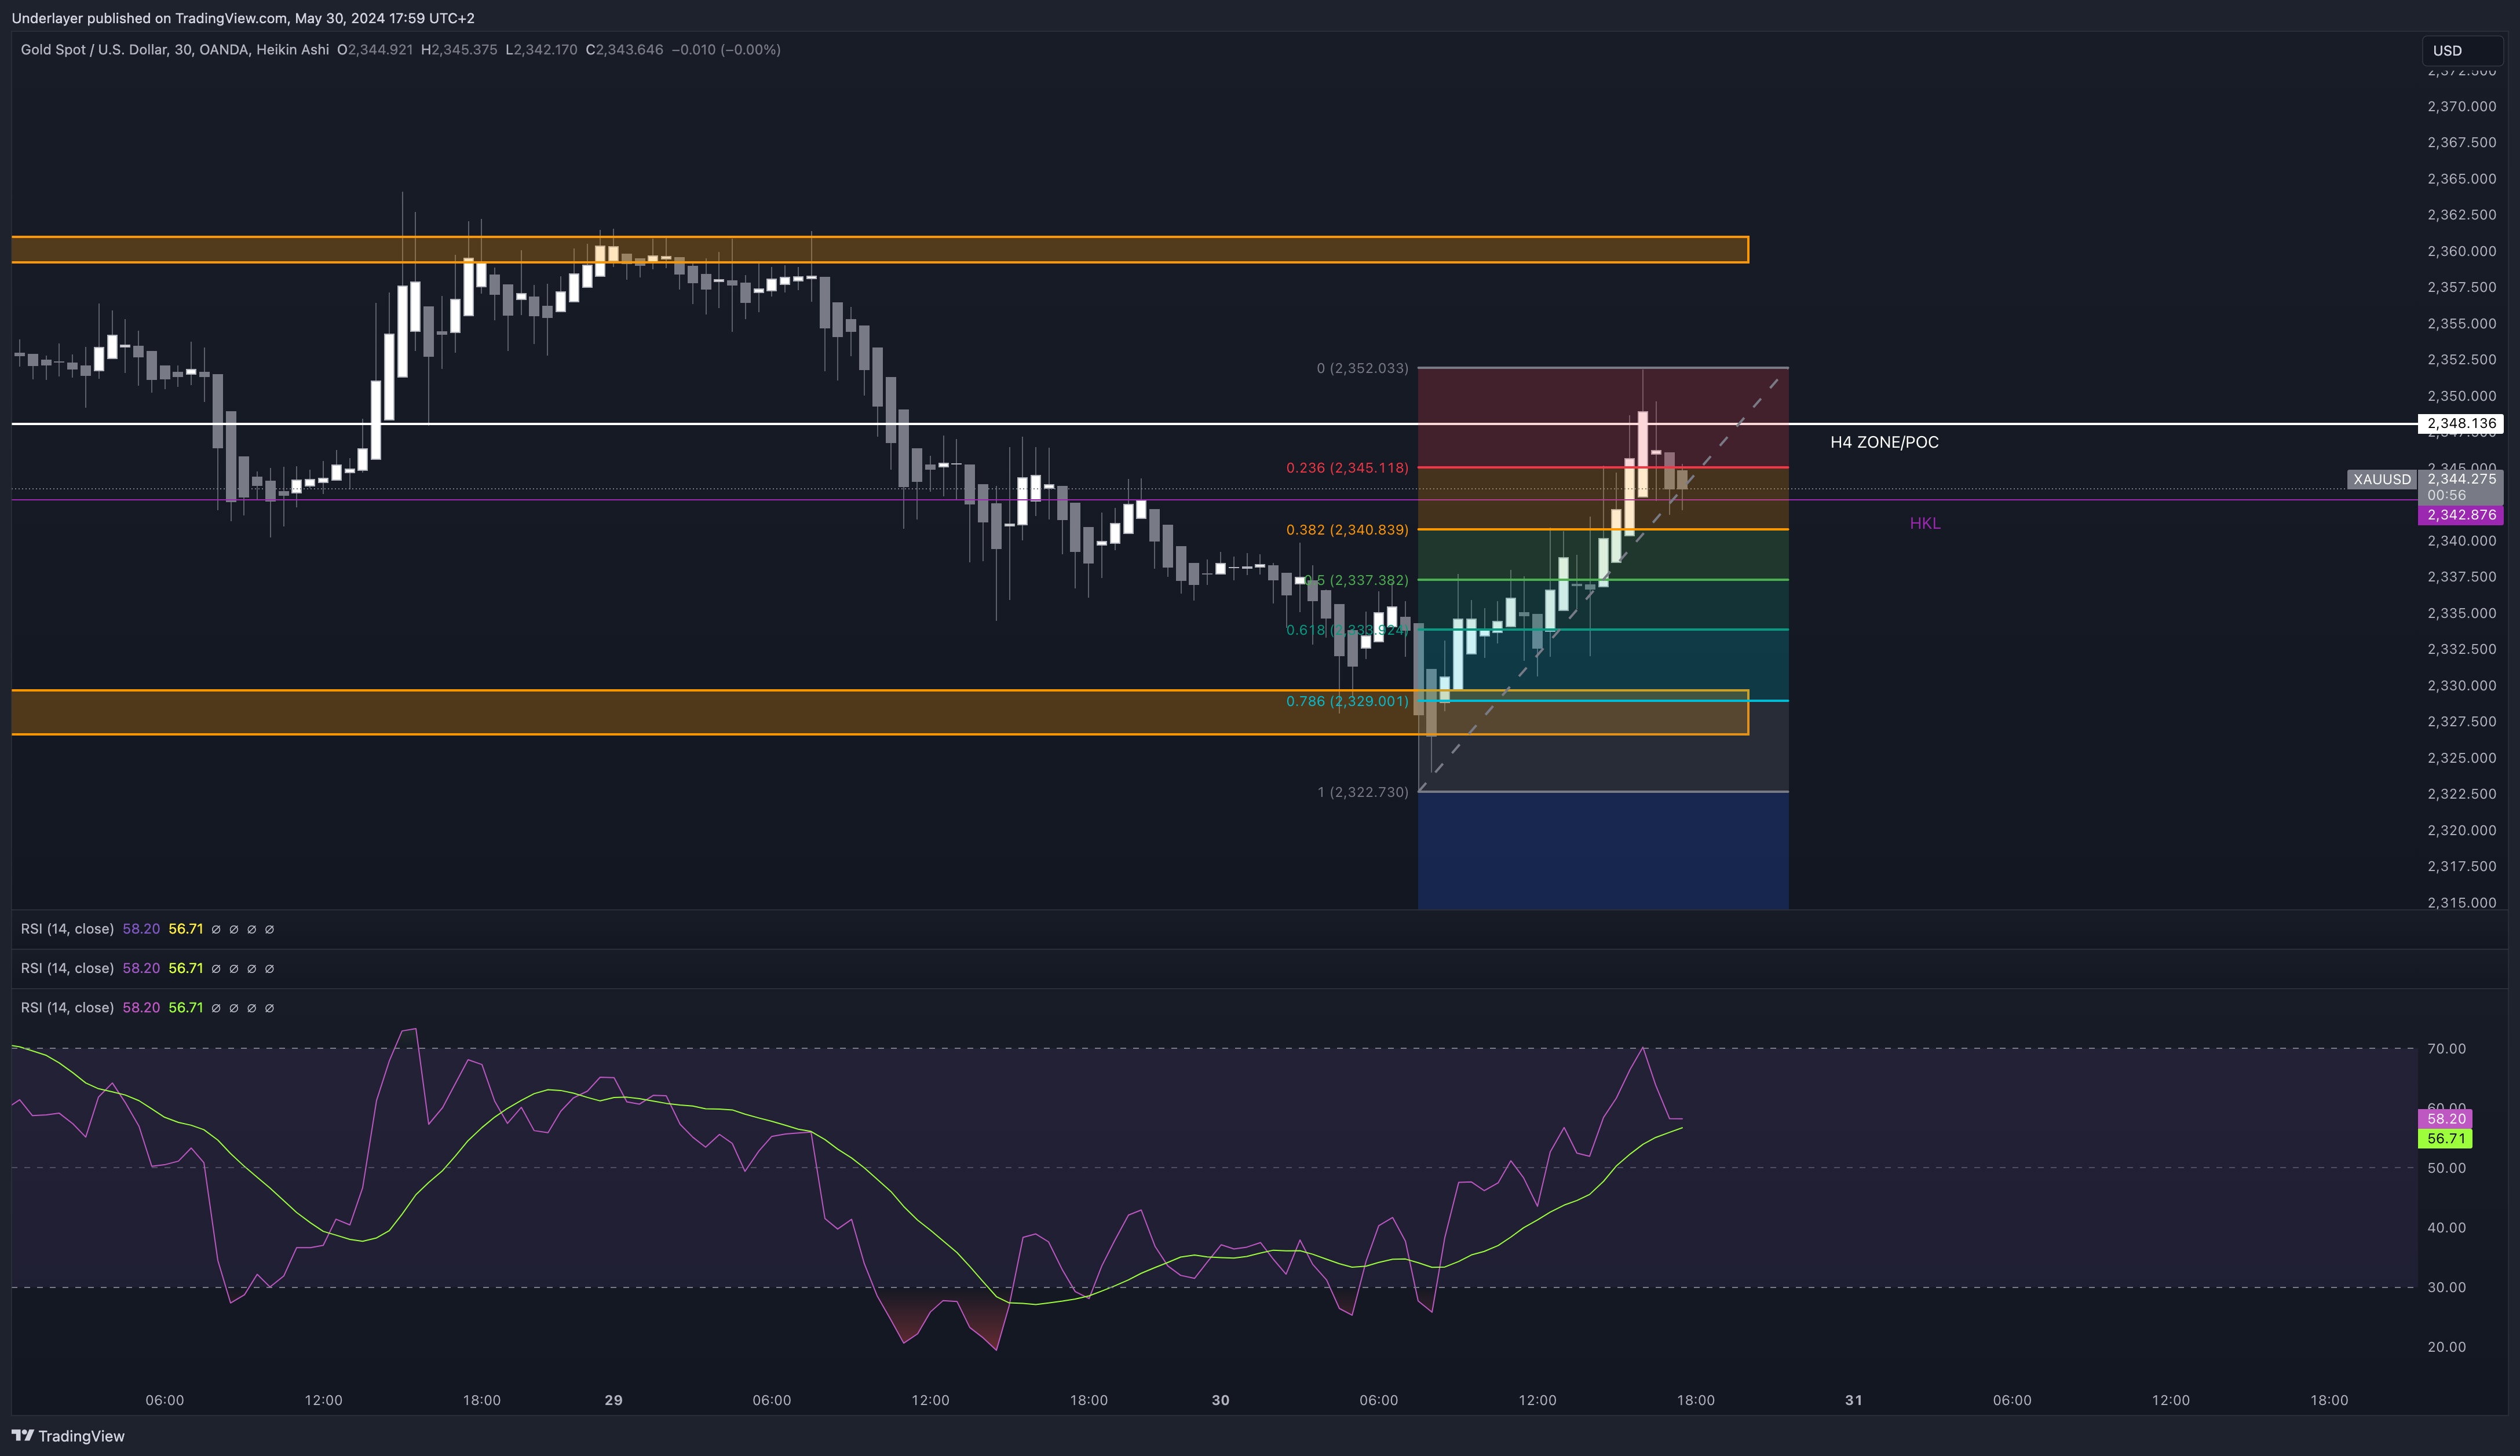Click the upper orange resistance zone rectangle

[x=880, y=250]
